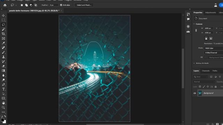
Task: Select the Eraser tool
Action: [3, 66]
